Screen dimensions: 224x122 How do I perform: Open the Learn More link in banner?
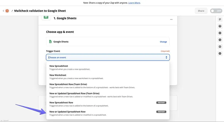pyautogui.click(x=134, y=3)
